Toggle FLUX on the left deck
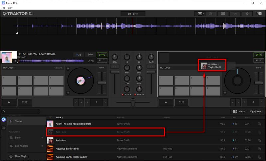The image size is (266, 161). pos(102,61)
